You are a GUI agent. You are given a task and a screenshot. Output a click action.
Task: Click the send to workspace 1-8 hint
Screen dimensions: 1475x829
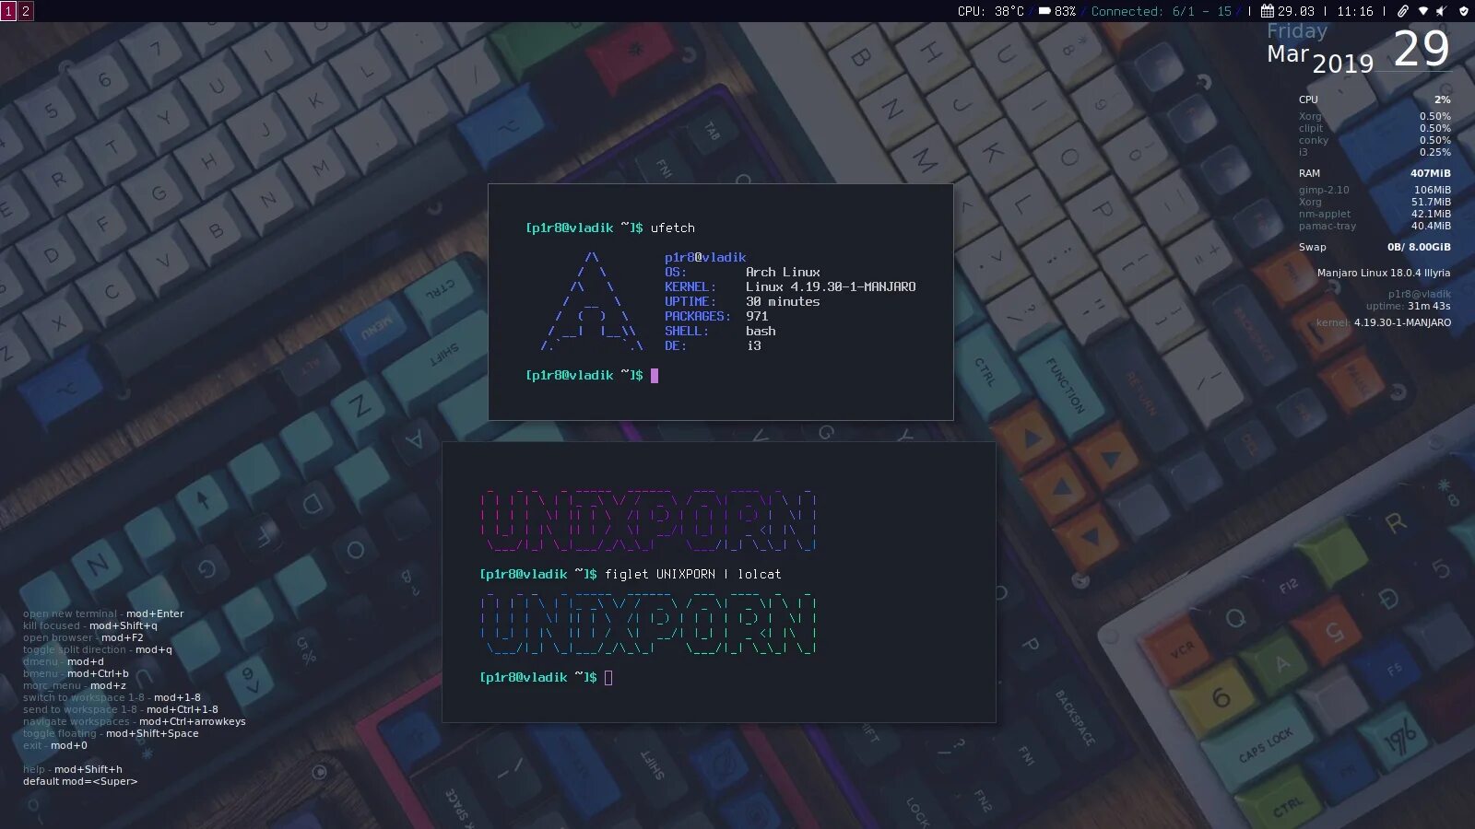[121, 709]
